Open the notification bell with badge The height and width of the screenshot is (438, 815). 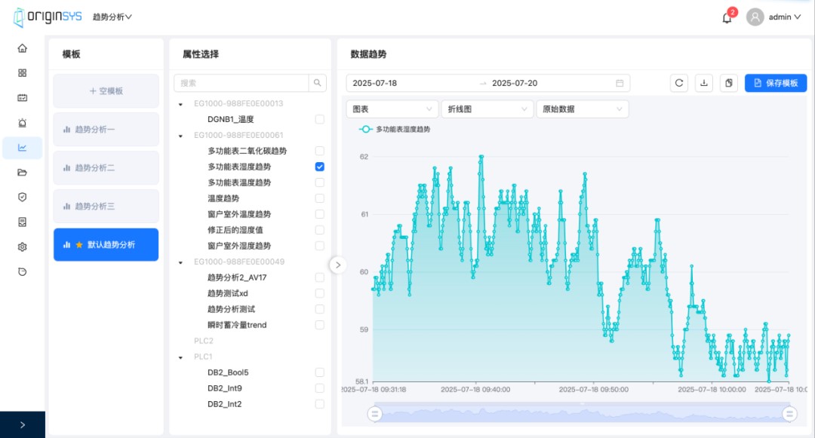(727, 17)
